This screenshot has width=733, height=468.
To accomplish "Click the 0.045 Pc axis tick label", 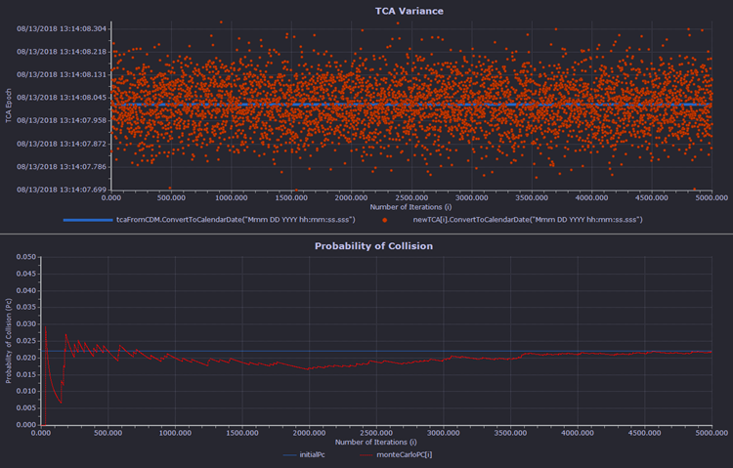I will 26,274.
